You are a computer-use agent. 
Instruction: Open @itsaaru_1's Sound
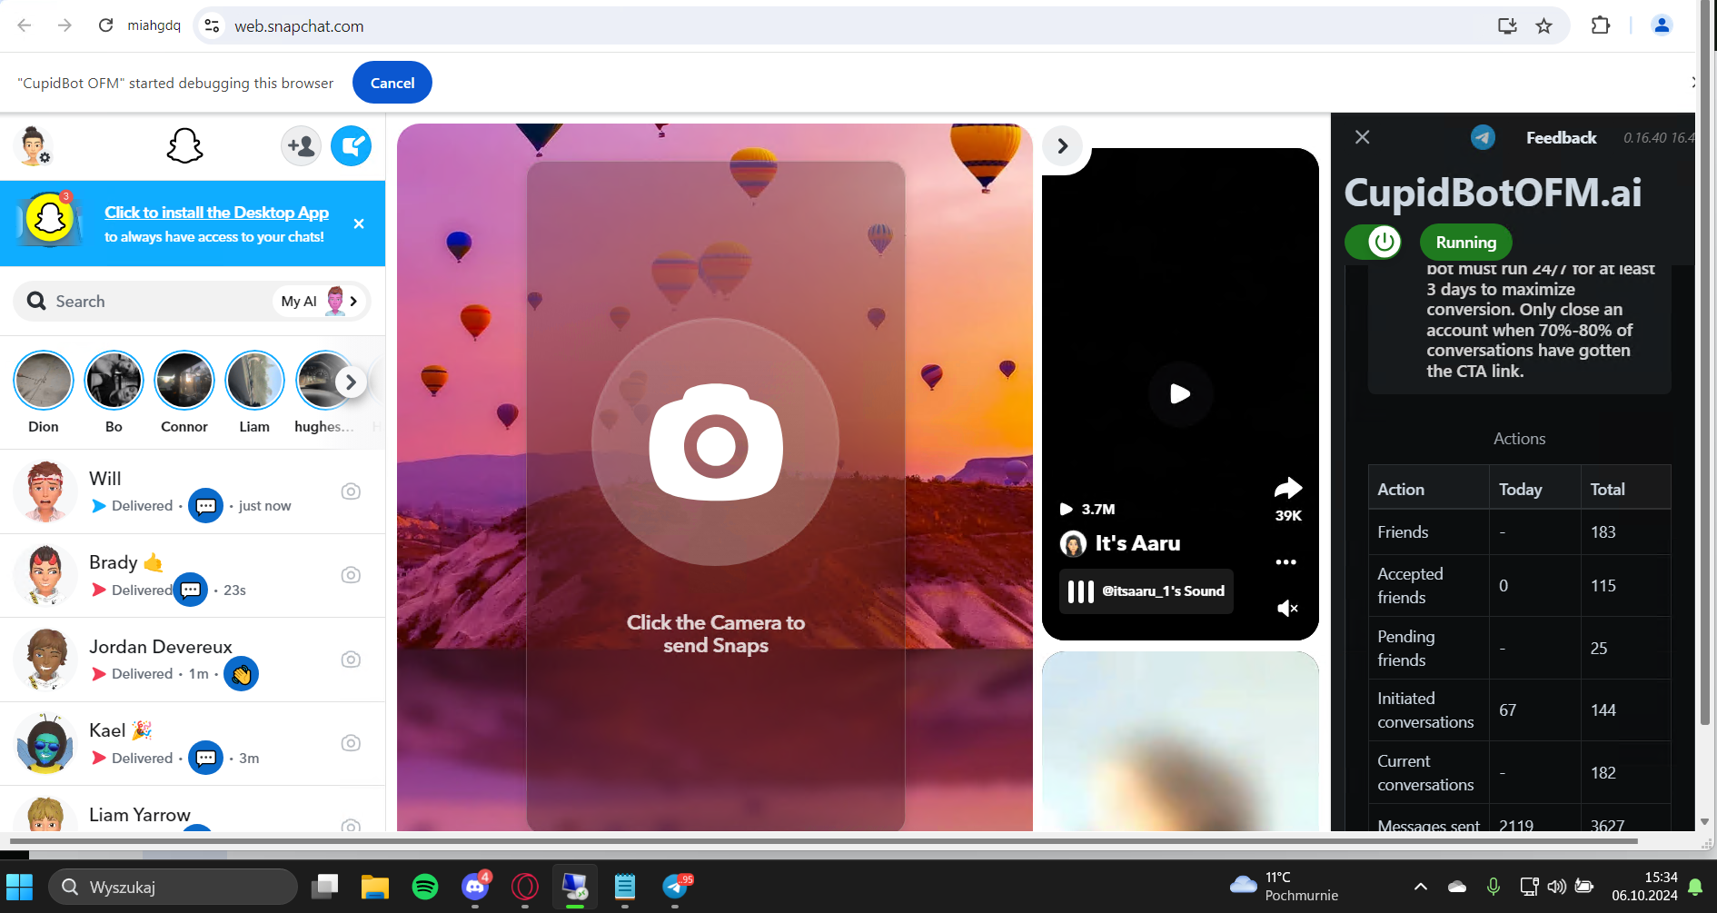[1146, 591]
